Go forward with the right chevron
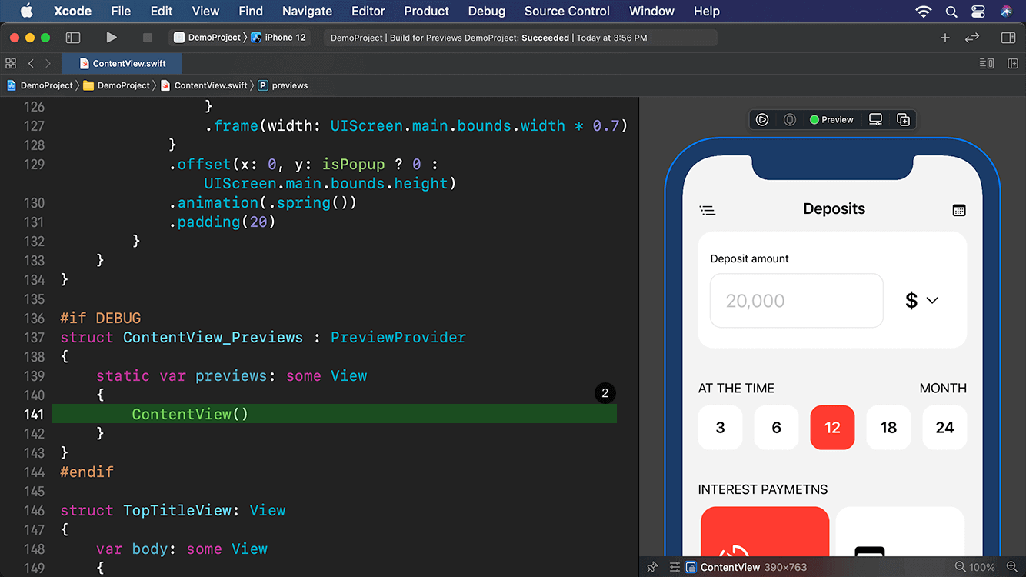This screenshot has width=1026, height=577. (x=48, y=63)
